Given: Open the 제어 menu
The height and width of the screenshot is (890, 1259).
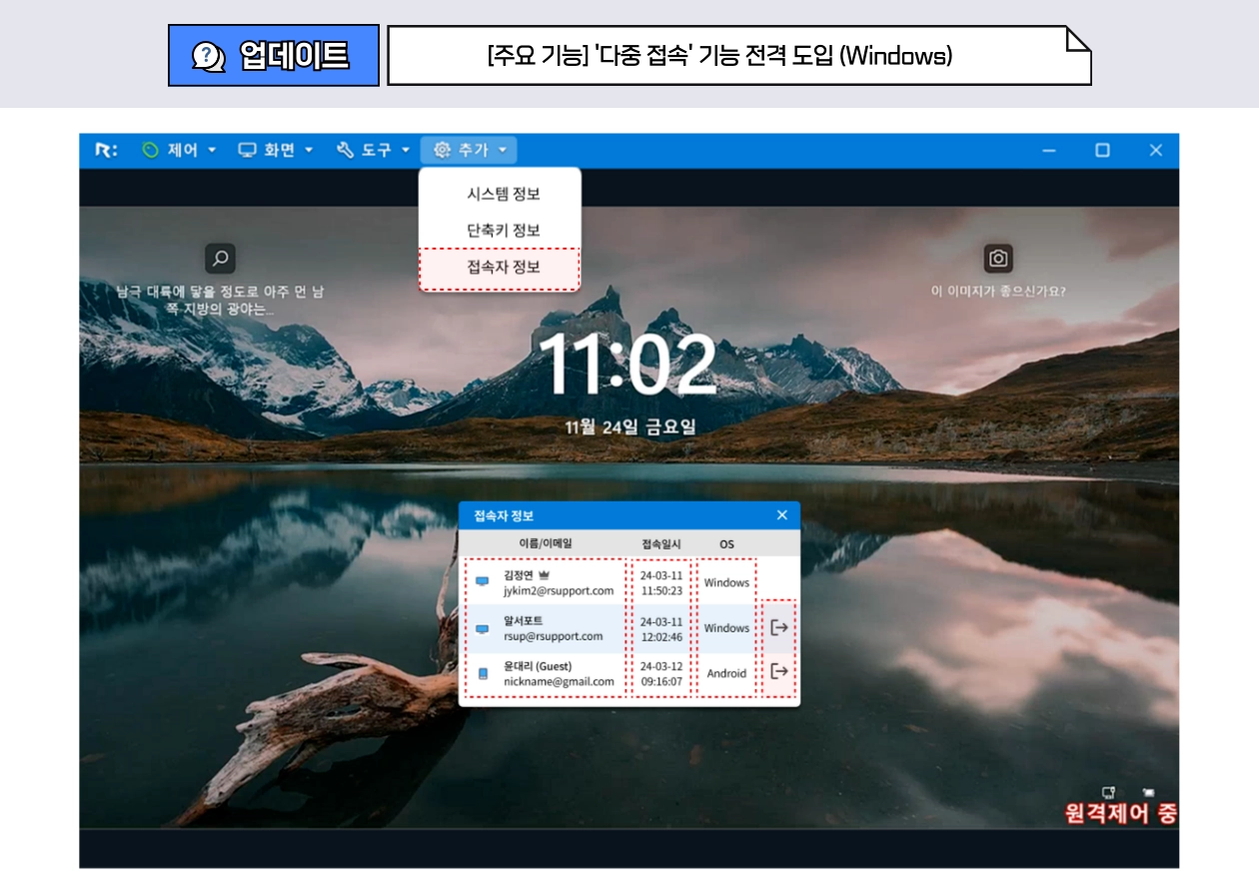Looking at the screenshot, I should coord(180,150).
